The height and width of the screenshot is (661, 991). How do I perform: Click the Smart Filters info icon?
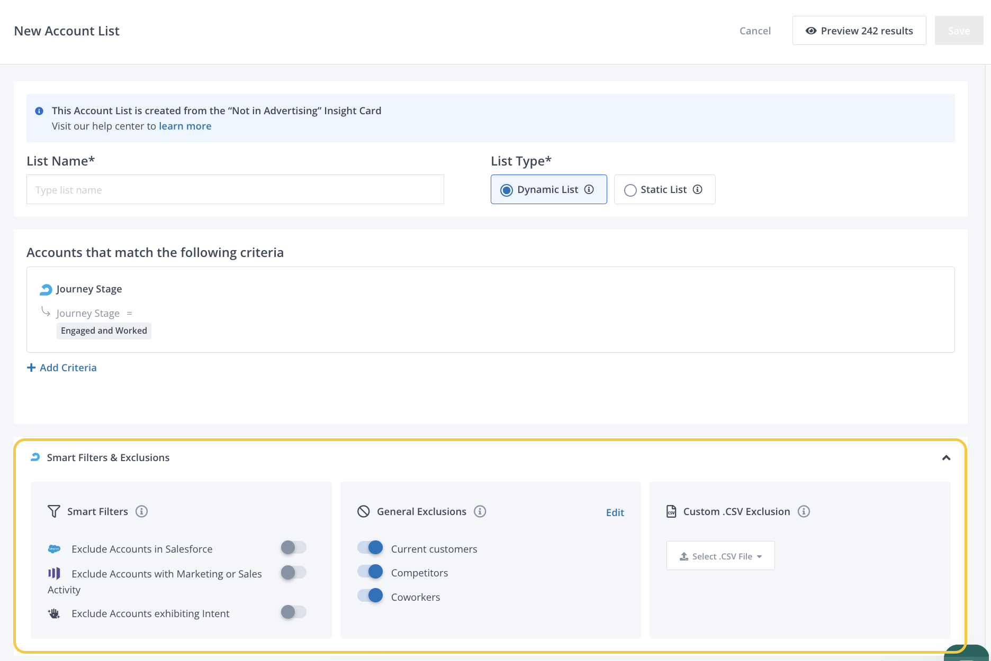click(x=141, y=511)
